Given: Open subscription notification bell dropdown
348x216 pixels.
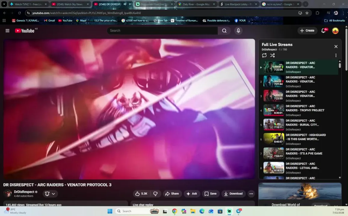Looking at the screenshot, I should pyautogui.click(x=50, y=193).
